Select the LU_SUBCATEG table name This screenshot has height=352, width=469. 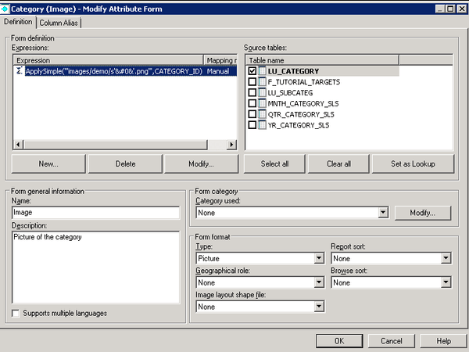click(x=290, y=93)
